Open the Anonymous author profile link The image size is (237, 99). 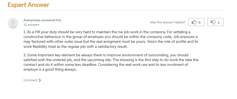pyautogui.click(x=32, y=20)
